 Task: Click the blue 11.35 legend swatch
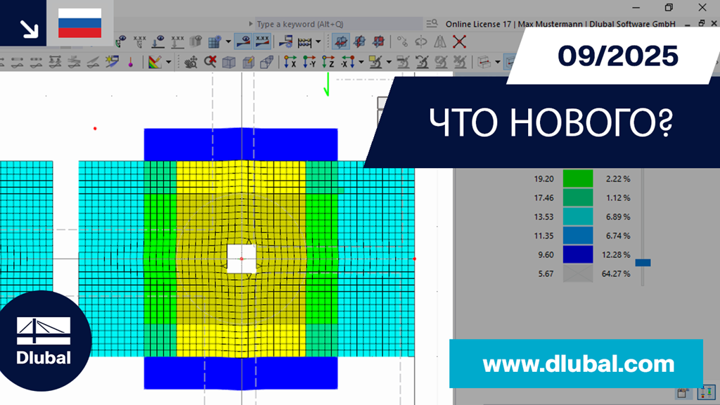click(578, 236)
